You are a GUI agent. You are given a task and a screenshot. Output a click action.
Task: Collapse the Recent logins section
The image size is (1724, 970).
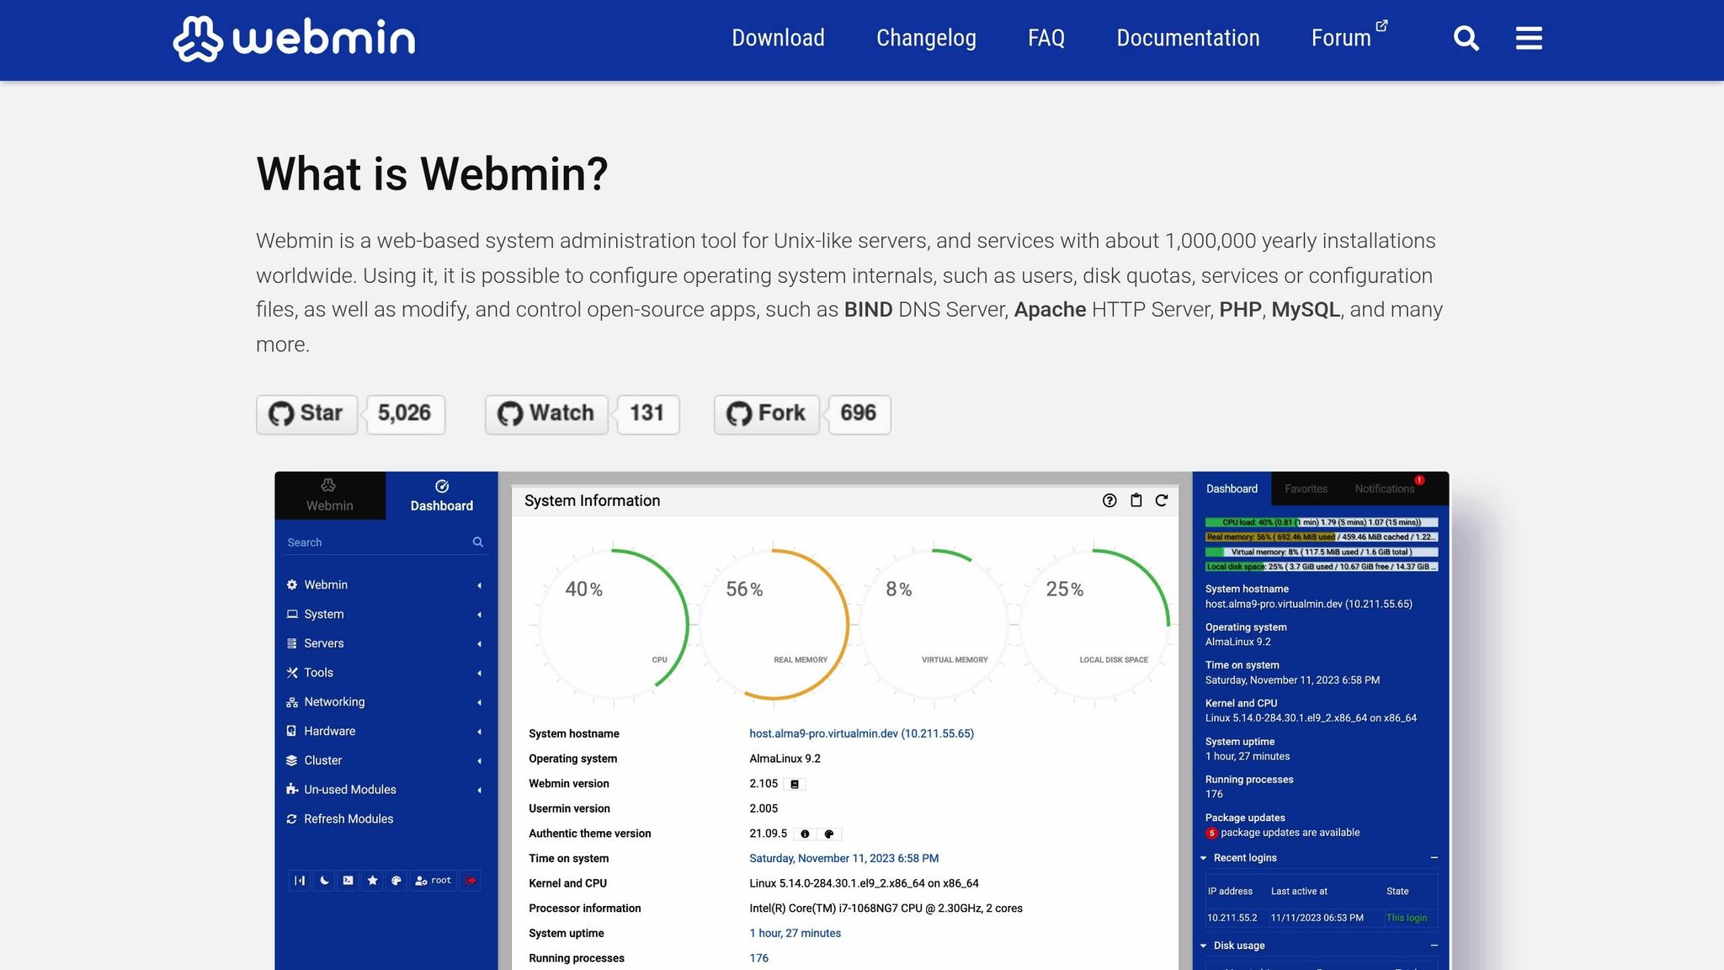coord(1434,858)
